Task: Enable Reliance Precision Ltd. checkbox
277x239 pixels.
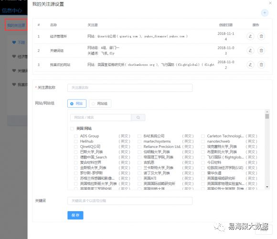Action: click(x=139, y=147)
